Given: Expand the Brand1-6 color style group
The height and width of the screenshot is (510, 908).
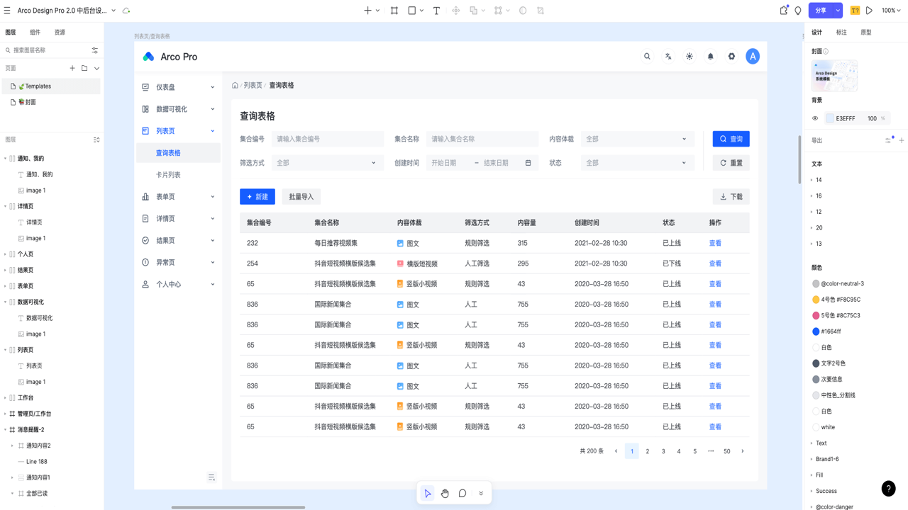Looking at the screenshot, I should [x=812, y=459].
